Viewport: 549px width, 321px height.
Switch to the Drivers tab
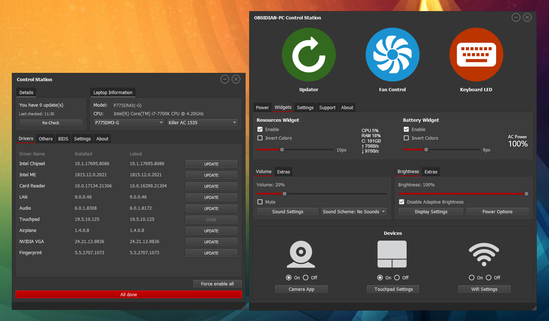(x=26, y=138)
